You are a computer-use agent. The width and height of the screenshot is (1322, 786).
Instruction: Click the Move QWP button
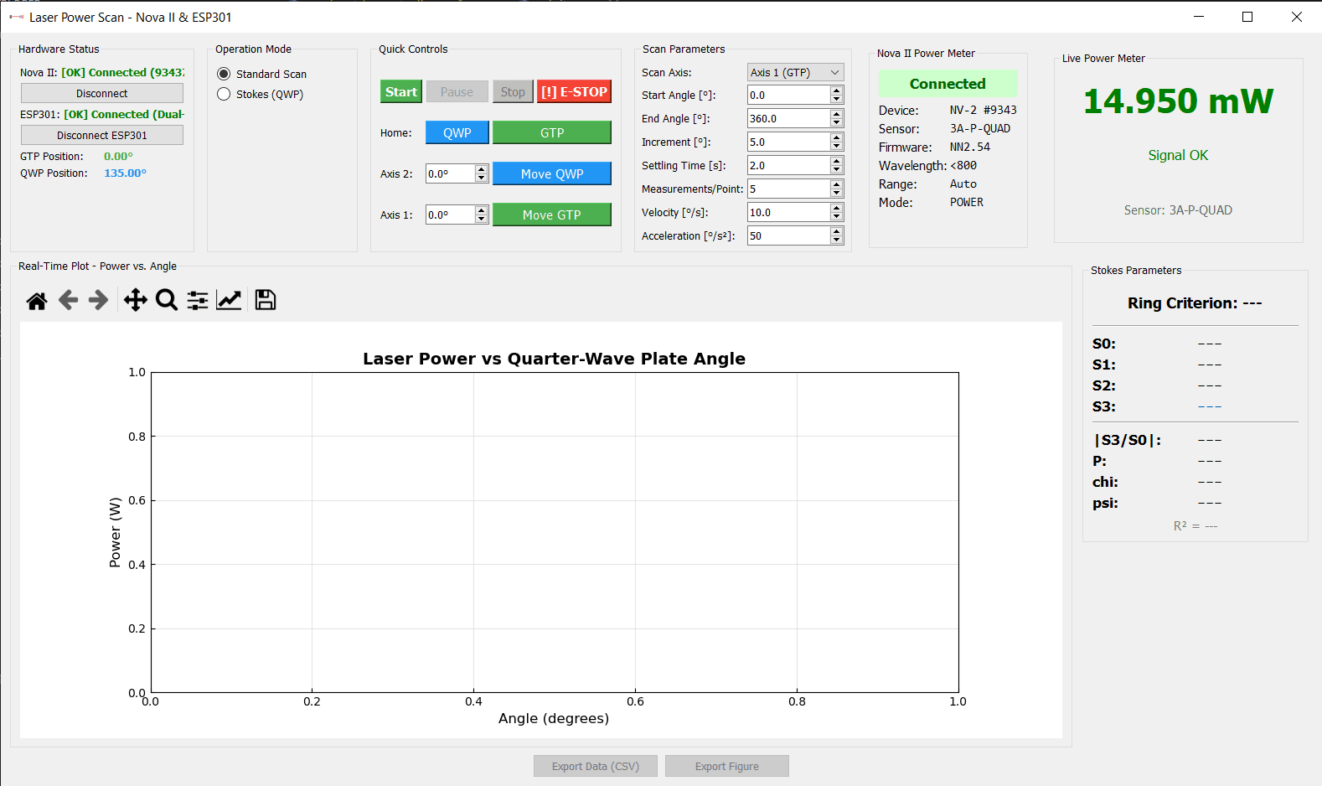(x=551, y=173)
